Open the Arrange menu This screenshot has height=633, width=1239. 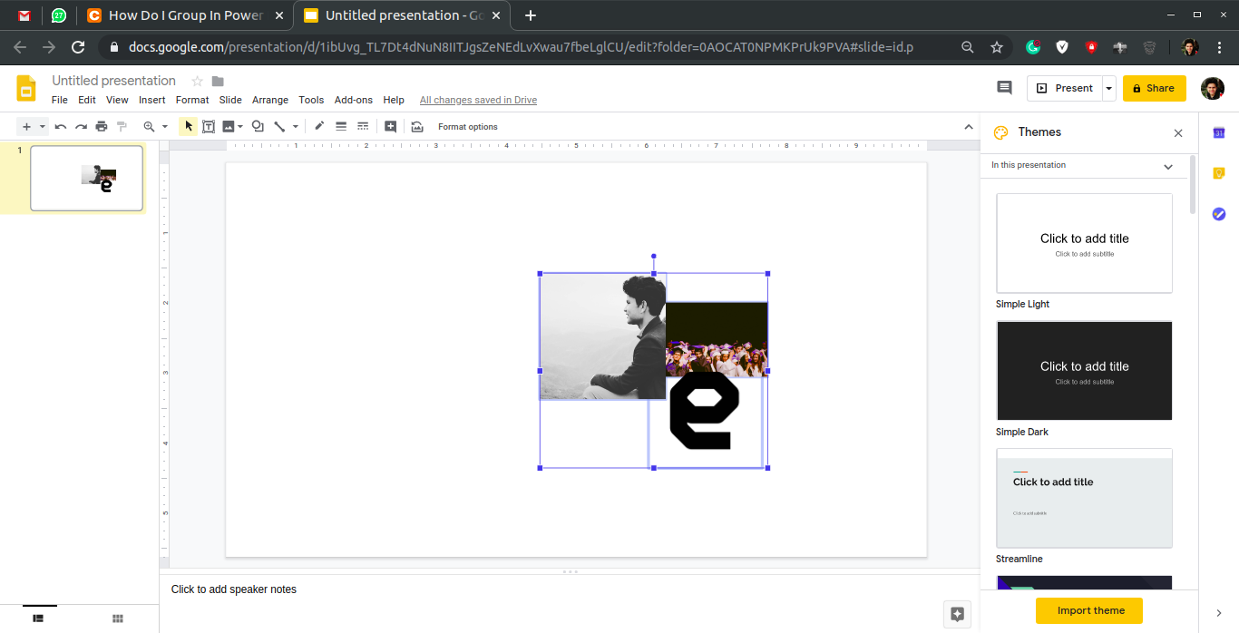click(270, 100)
